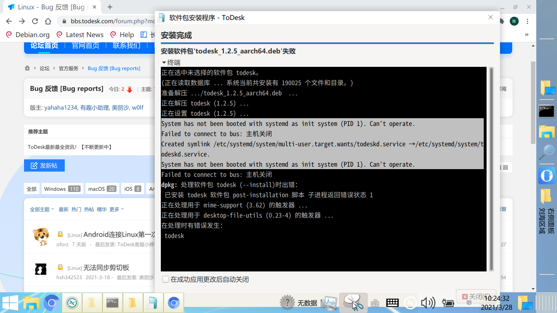Filter posts by iOS category
The height and width of the screenshot is (313, 557).
(x=133, y=189)
